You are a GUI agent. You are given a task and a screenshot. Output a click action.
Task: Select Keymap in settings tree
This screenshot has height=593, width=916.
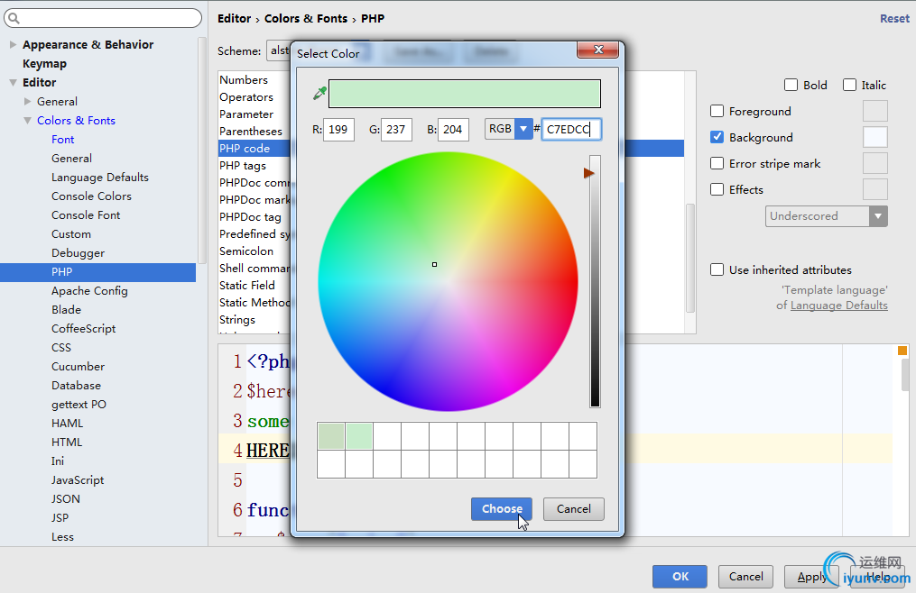44,64
